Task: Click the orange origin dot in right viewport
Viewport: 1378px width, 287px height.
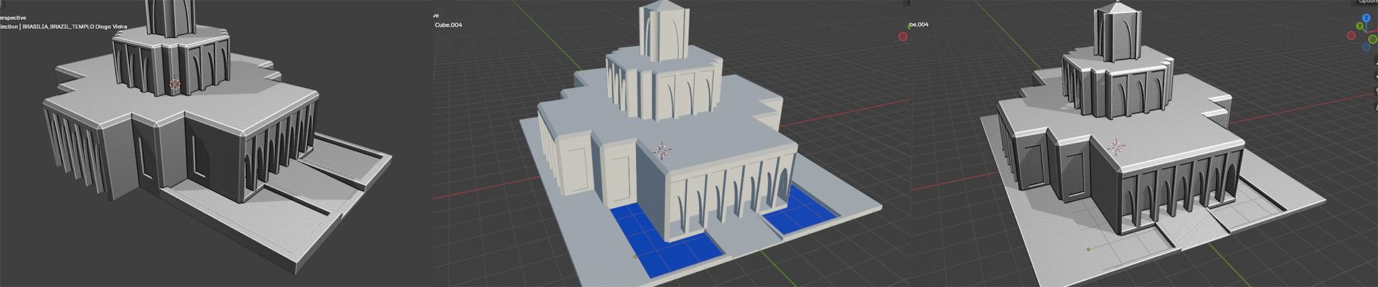Action: tap(1088, 250)
